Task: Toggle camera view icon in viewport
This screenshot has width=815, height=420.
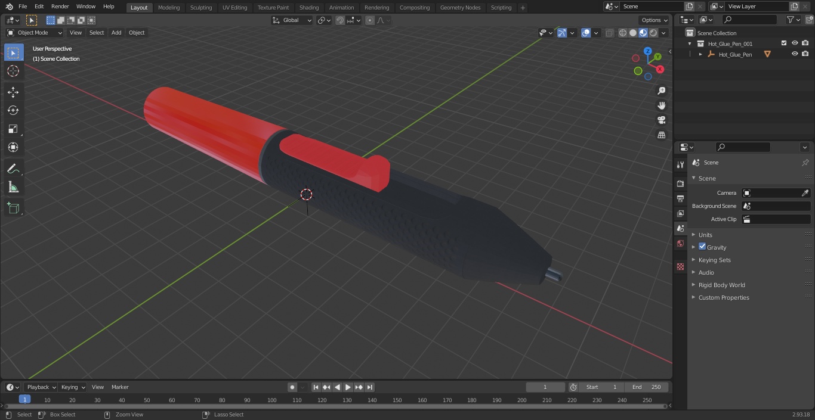Action: (661, 120)
